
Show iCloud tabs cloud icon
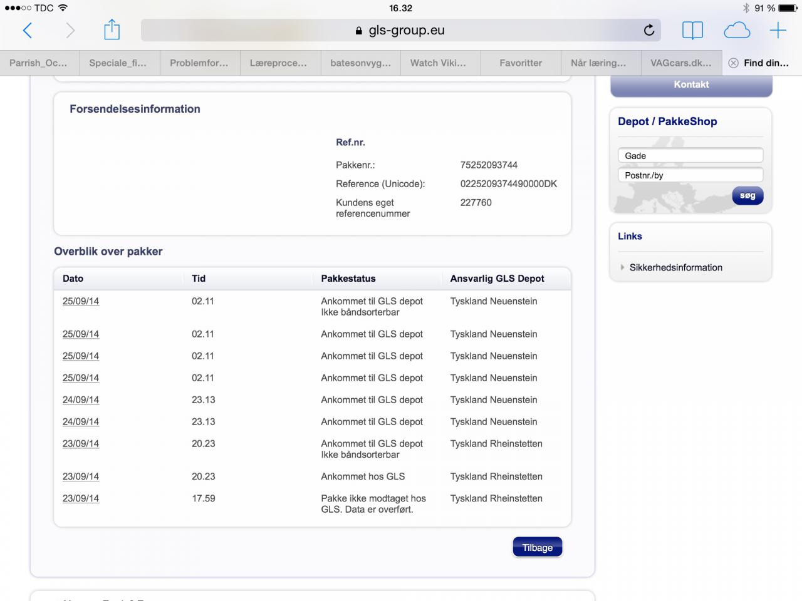(736, 30)
